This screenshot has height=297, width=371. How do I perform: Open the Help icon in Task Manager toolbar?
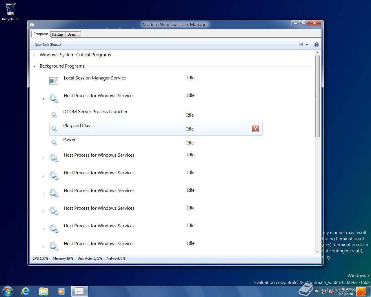tap(316, 45)
